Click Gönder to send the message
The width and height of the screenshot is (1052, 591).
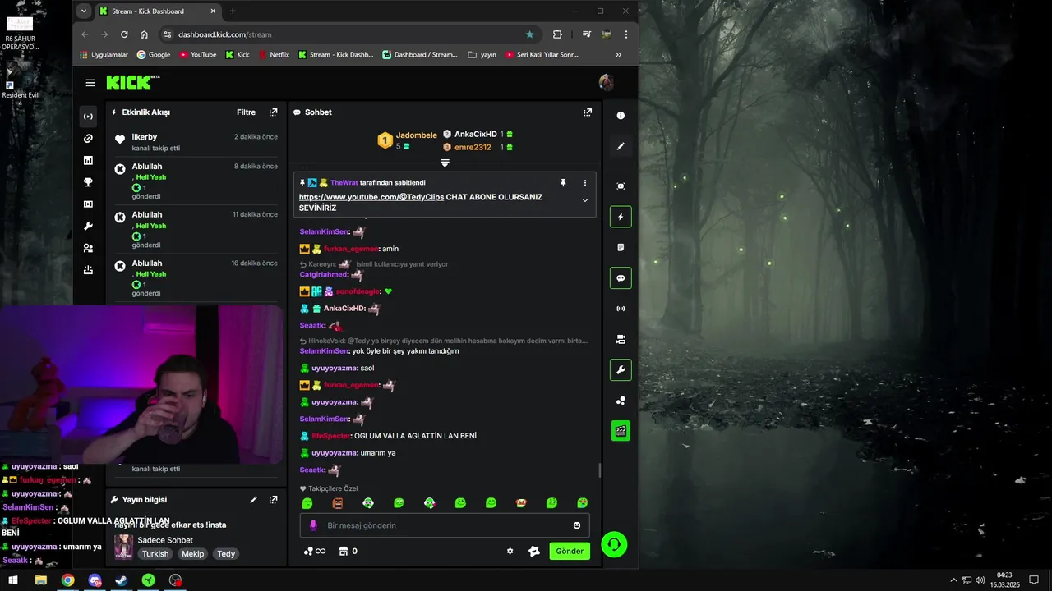pos(570,551)
